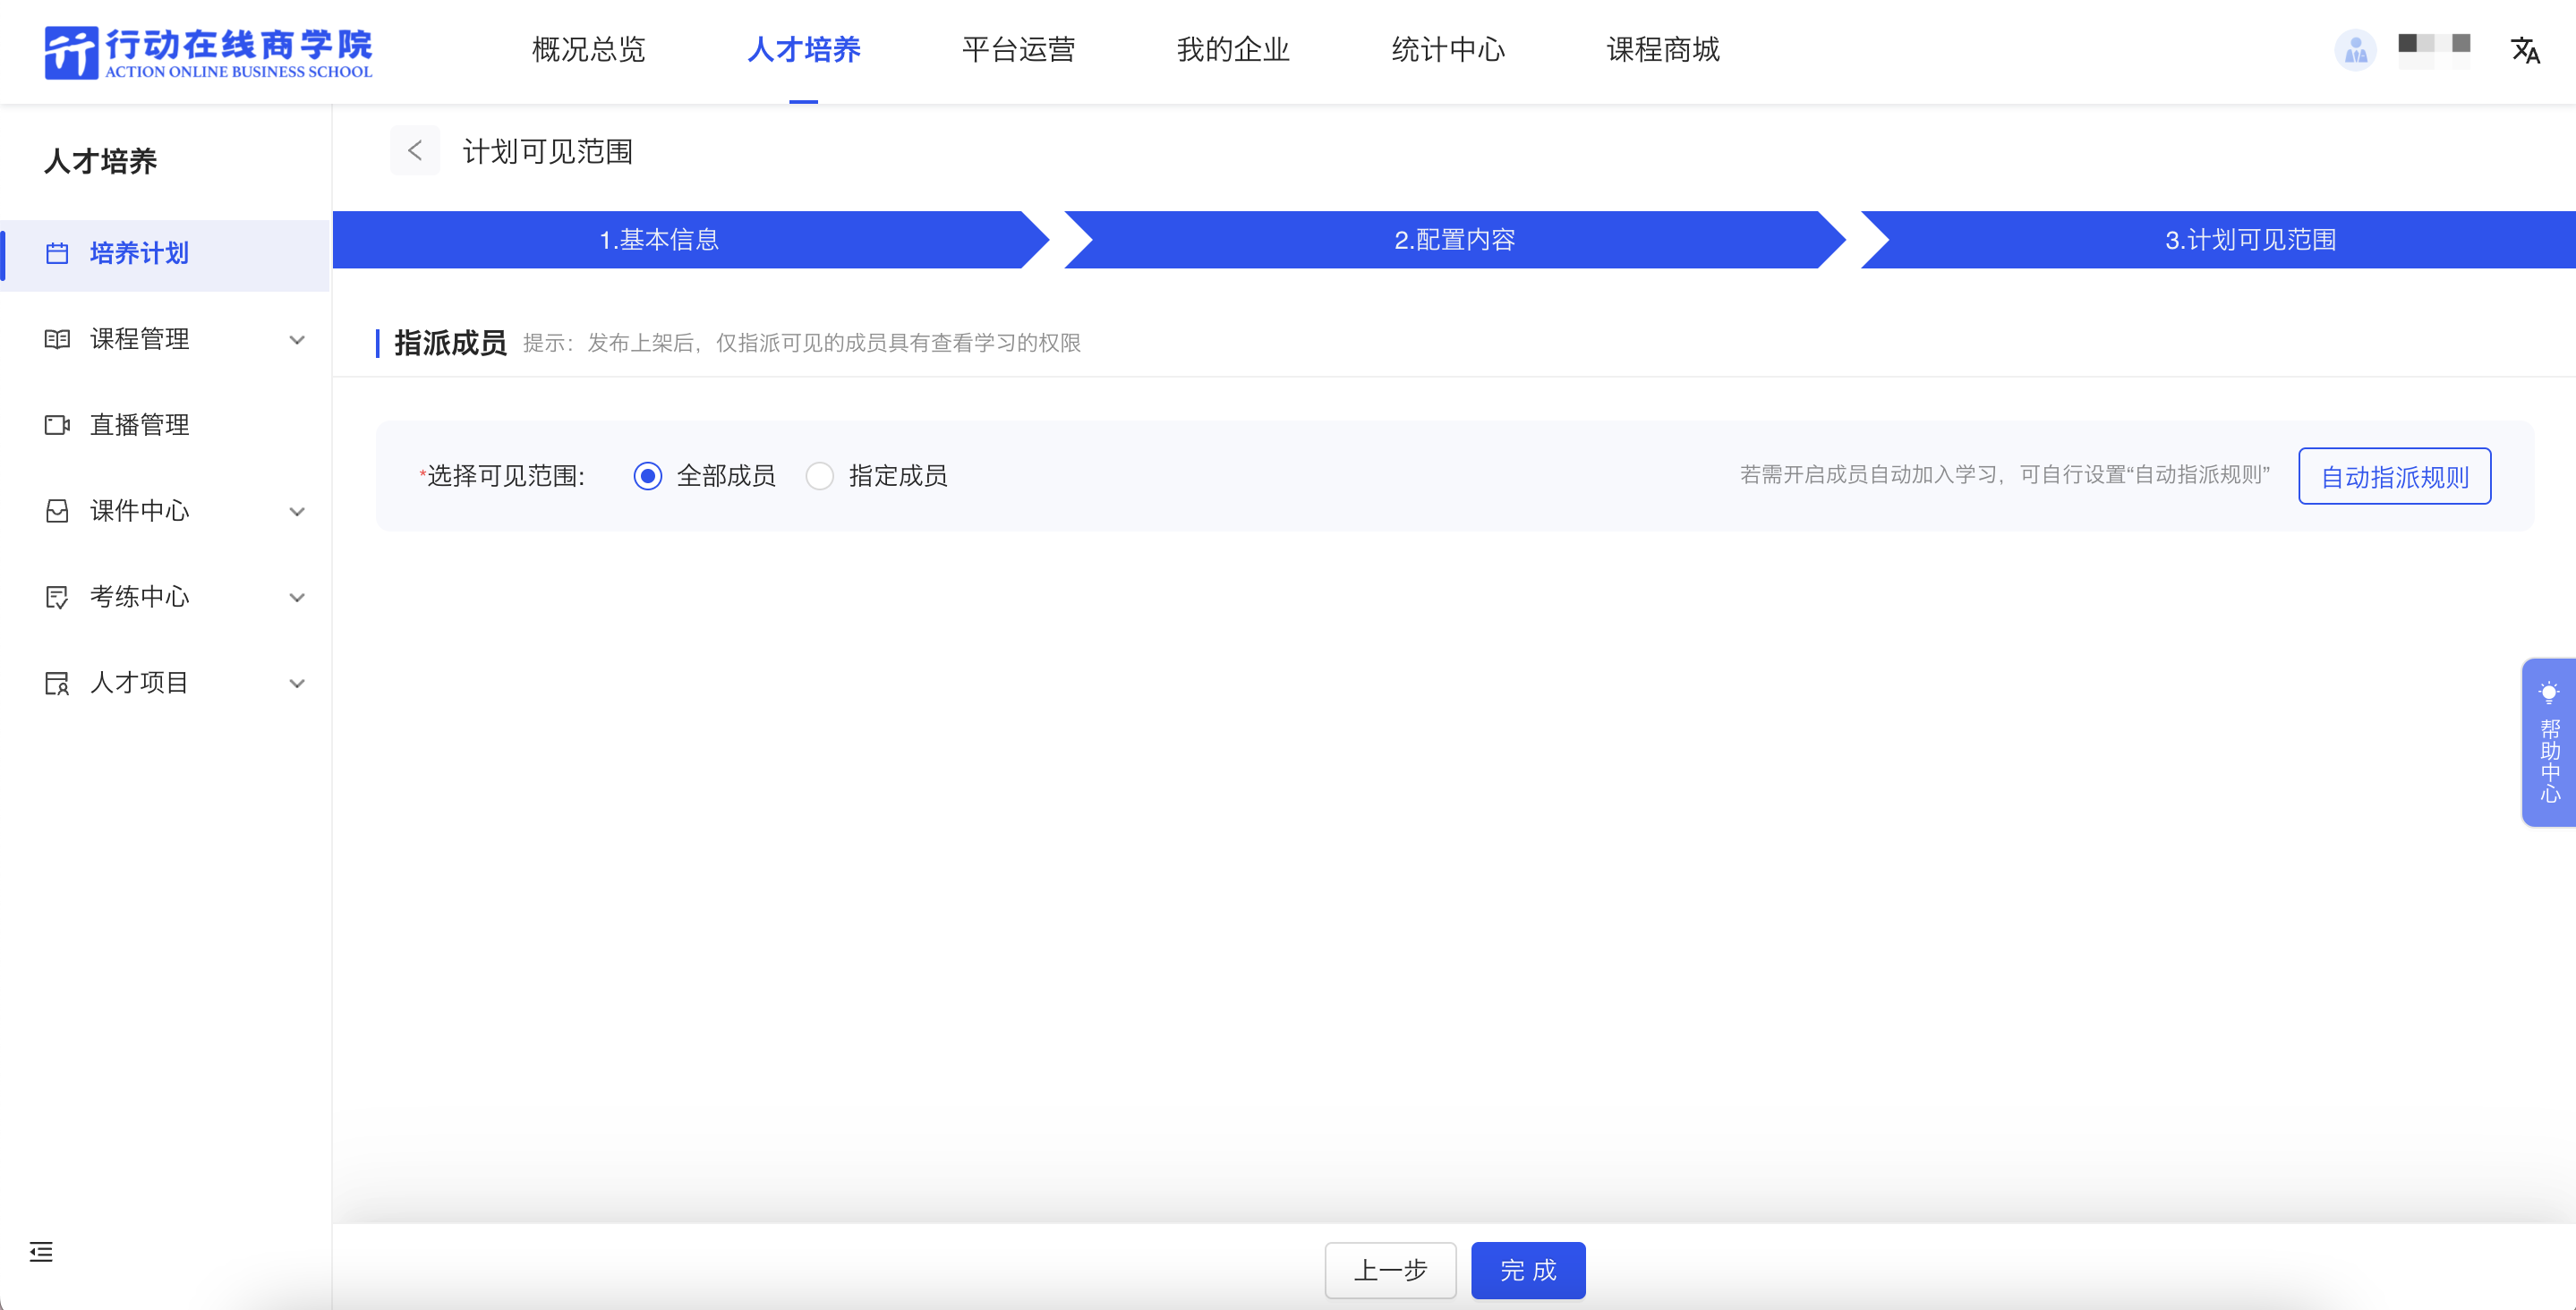This screenshot has width=2576, height=1310.
Task: Click the icon beside 人才项目
Action: tap(57, 683)
